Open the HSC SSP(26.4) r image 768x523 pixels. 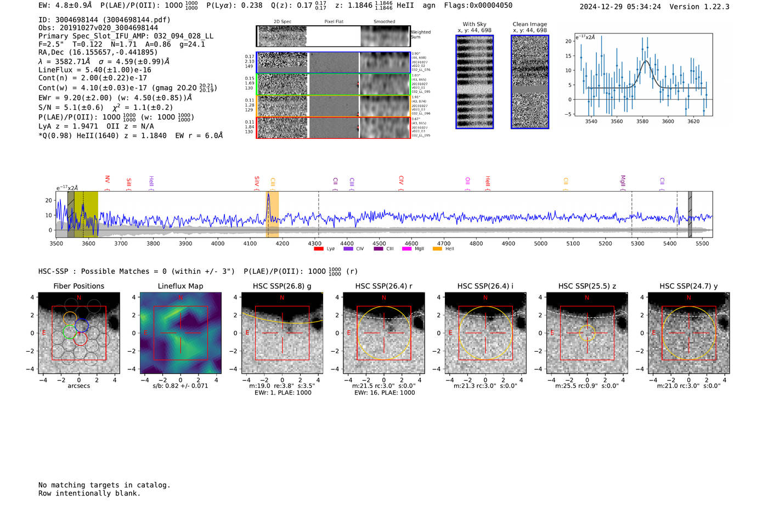click(384, 333)
